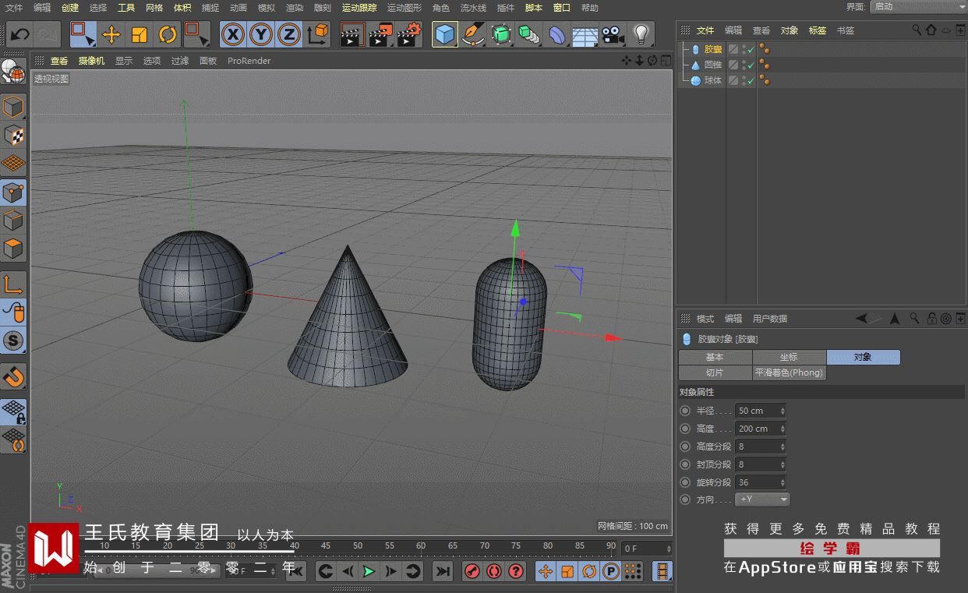Open the 平滑着色(Phong) tab
968x593 pixels.
point(788,372)
